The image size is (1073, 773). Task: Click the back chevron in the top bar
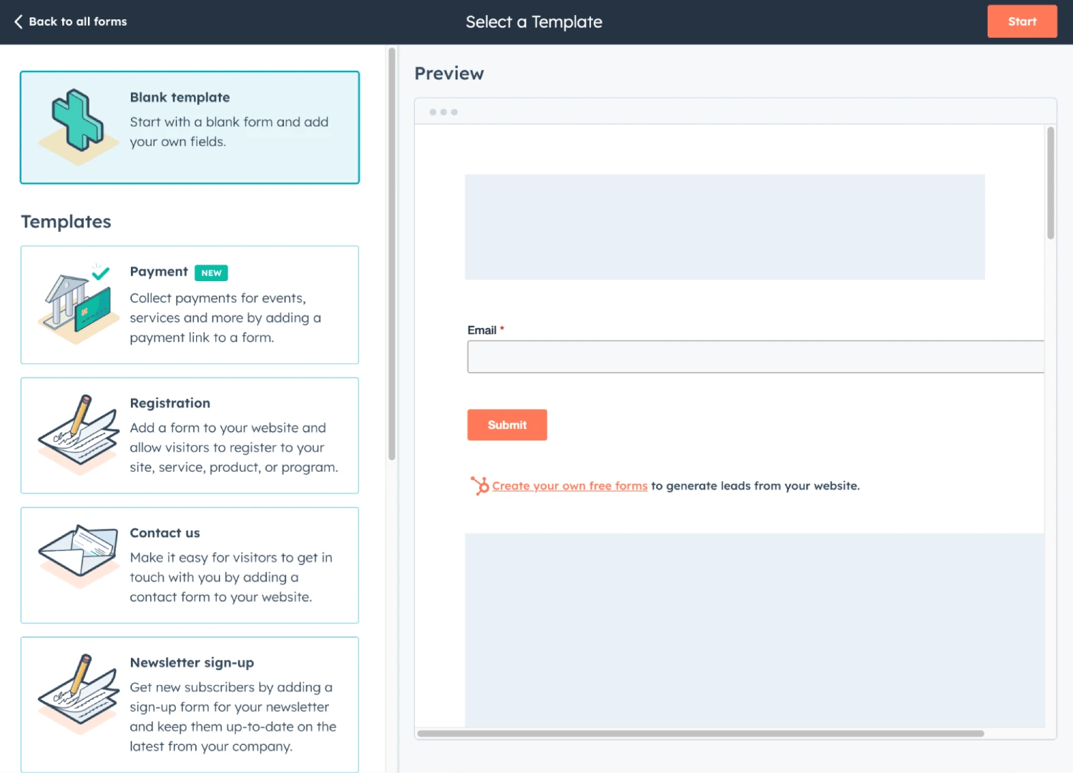[19, 21]
